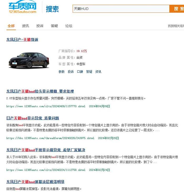This screenshot has width=184, height=192.
Task: Open the 口碑 link under car info
Action: (80, 72)
